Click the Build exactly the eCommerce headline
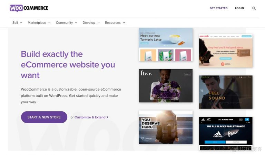 (x=68, y=64)
